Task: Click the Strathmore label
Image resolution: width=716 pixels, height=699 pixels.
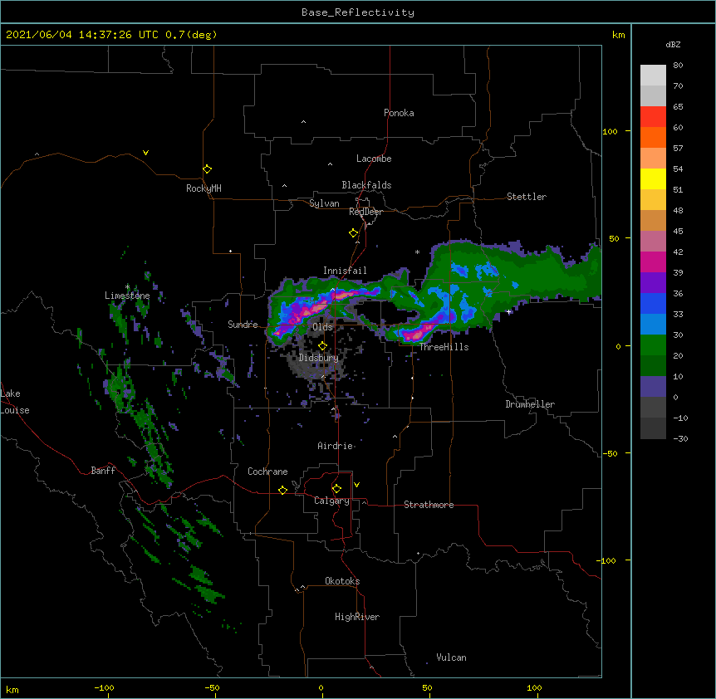Action: pyautogui.click(x=429, y=505)
